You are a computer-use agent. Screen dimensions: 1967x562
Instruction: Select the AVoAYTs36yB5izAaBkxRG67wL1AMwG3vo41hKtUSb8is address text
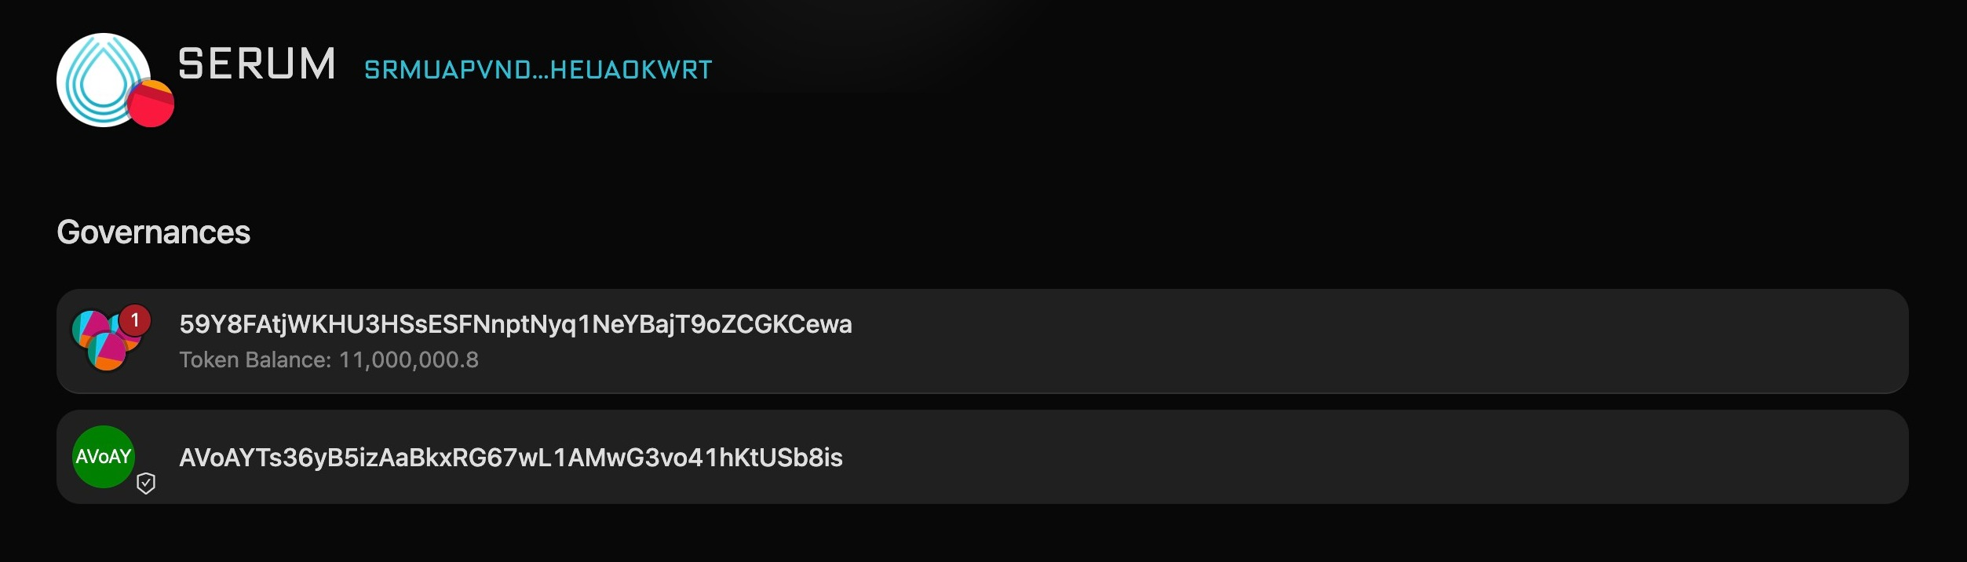click(510, 458)
